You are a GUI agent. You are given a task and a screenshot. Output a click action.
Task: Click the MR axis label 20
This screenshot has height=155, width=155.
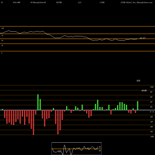[151, 107]
